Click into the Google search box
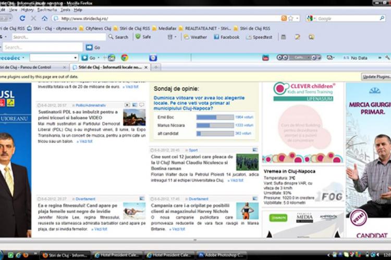Image resolution: width=391 pixels, height=260 pixels. pos(348,18)
